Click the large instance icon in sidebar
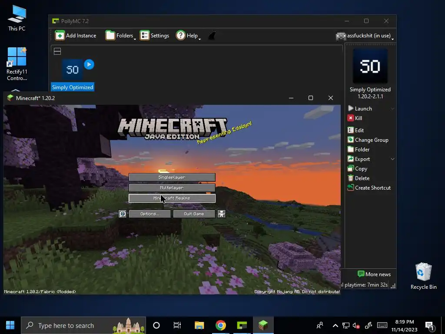Viewport: 445px width, 334px height. pyautogui.click(x=370, y=66)
